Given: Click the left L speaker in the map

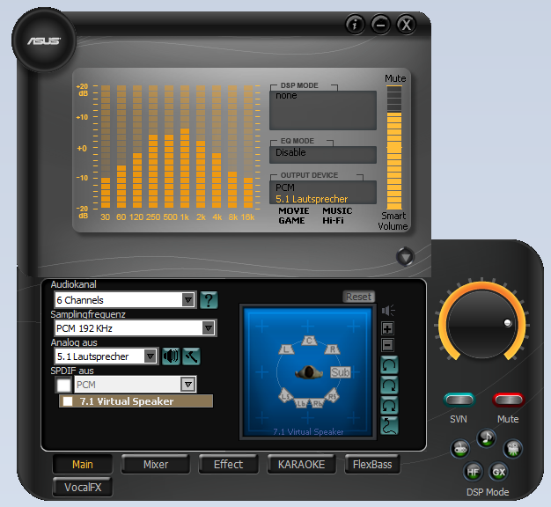Looking at the screenshot, I should pyautogui.click(x=286, y=349).
